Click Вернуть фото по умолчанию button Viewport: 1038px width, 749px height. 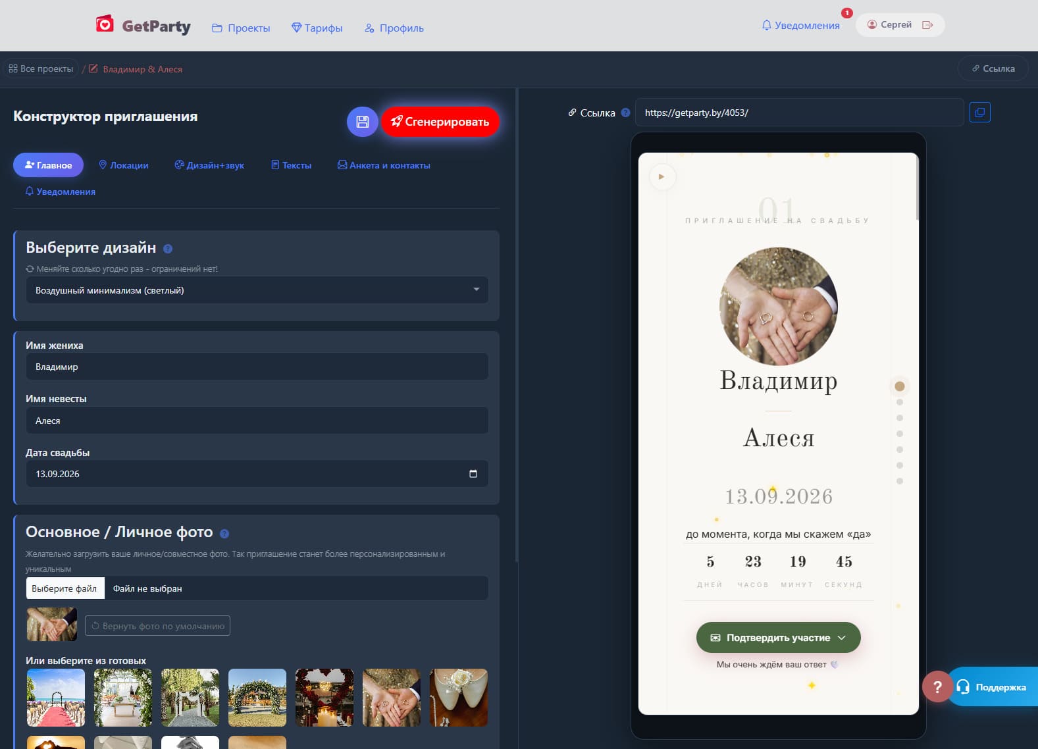[x=157, y=626]
